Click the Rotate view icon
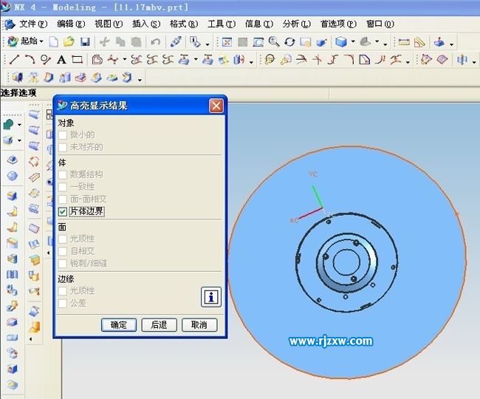 point(289,42)
